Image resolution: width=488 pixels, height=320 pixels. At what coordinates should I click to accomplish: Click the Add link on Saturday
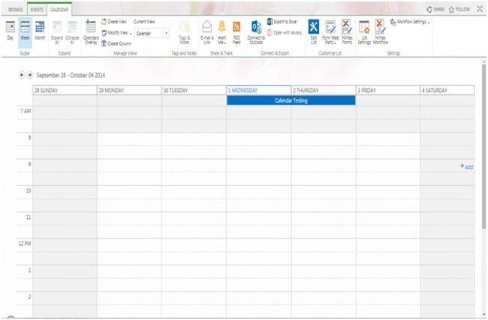tap(466, 167)
